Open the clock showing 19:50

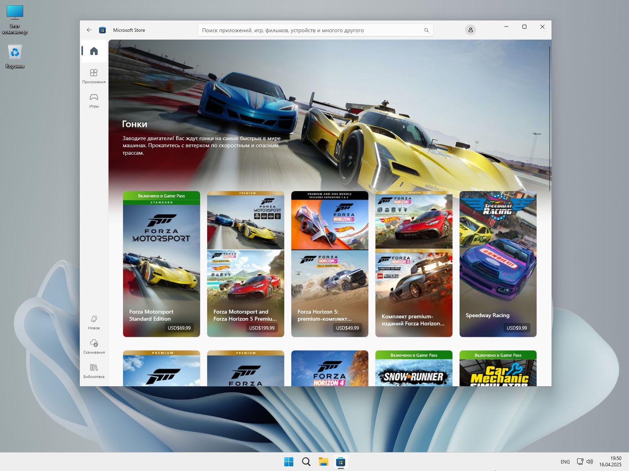point(610,462)
